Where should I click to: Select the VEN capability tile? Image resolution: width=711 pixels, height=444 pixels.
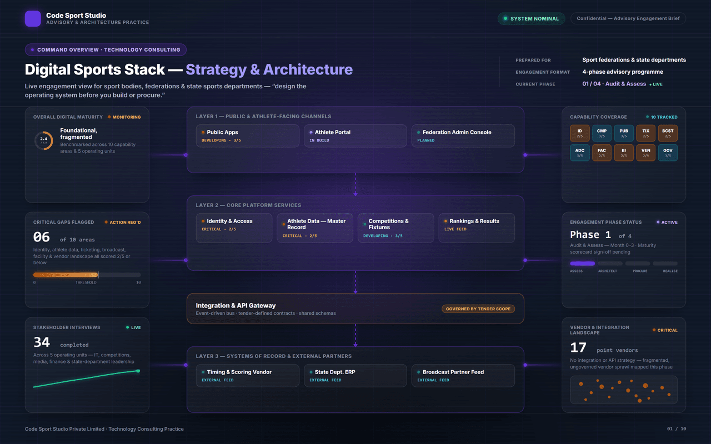pyautogui.click(x=645, y=153)
